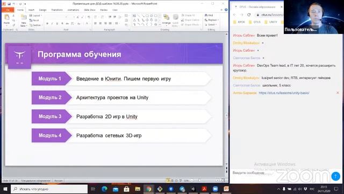Viewport: 344px width, 194px height.
Task: Delete Антон Баранов's message with the red X
Action: click(x=338, y=93)
